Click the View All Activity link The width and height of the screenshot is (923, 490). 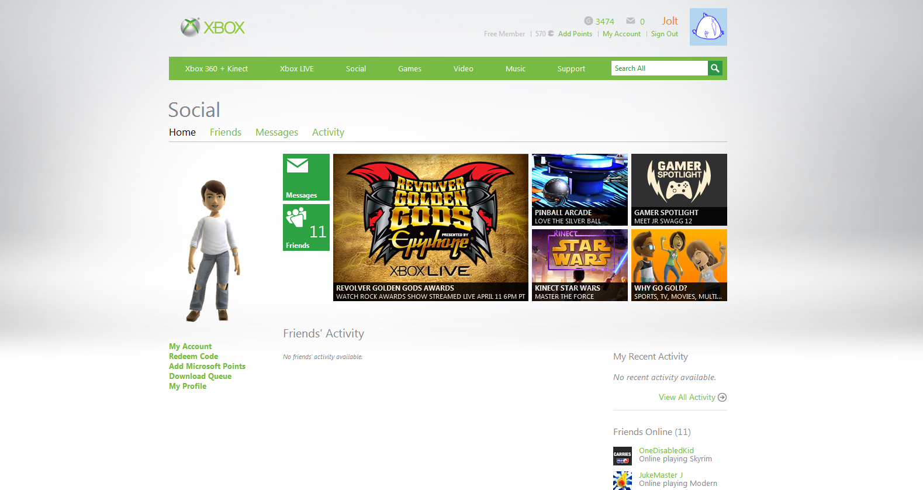tap(687, 397)
